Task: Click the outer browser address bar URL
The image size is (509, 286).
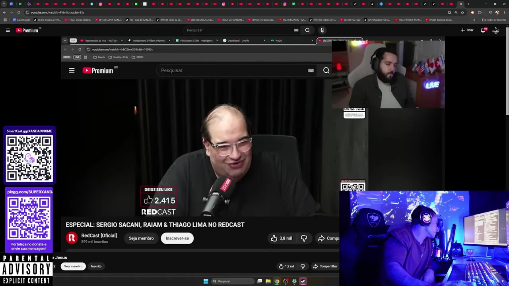Action: click(x=58, y=12)
